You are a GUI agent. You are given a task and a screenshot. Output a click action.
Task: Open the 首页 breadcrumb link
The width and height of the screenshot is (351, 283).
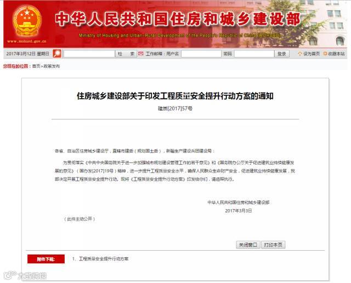[36, 66]
